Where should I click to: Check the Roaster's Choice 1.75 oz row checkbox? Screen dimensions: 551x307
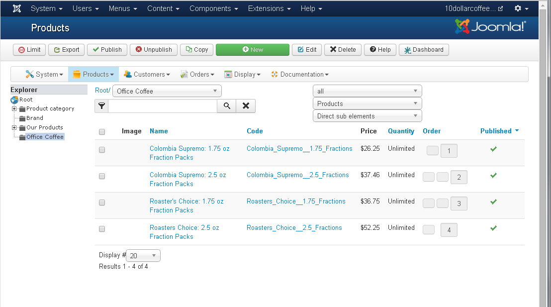click(x=102, y=203)
